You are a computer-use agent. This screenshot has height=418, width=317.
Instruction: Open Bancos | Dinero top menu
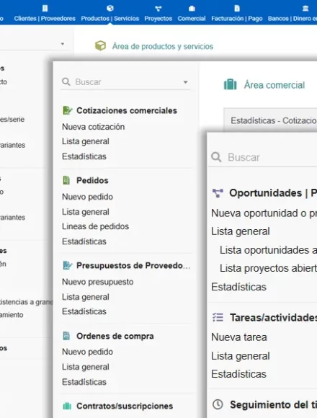click(293, 19)
